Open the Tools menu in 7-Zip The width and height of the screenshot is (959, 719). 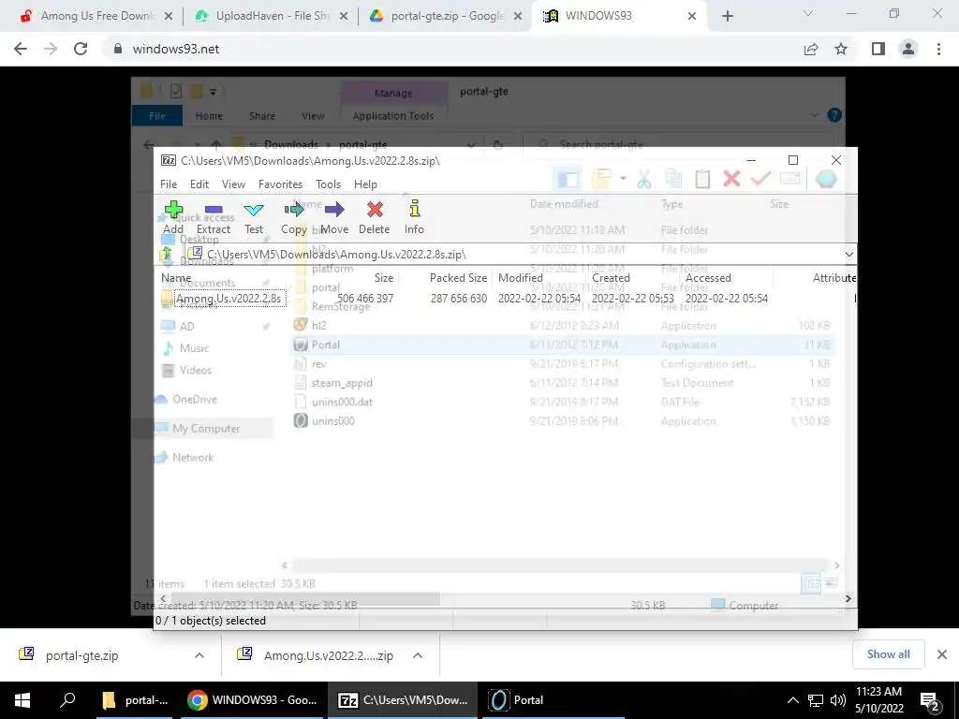(x=328, y=184)
